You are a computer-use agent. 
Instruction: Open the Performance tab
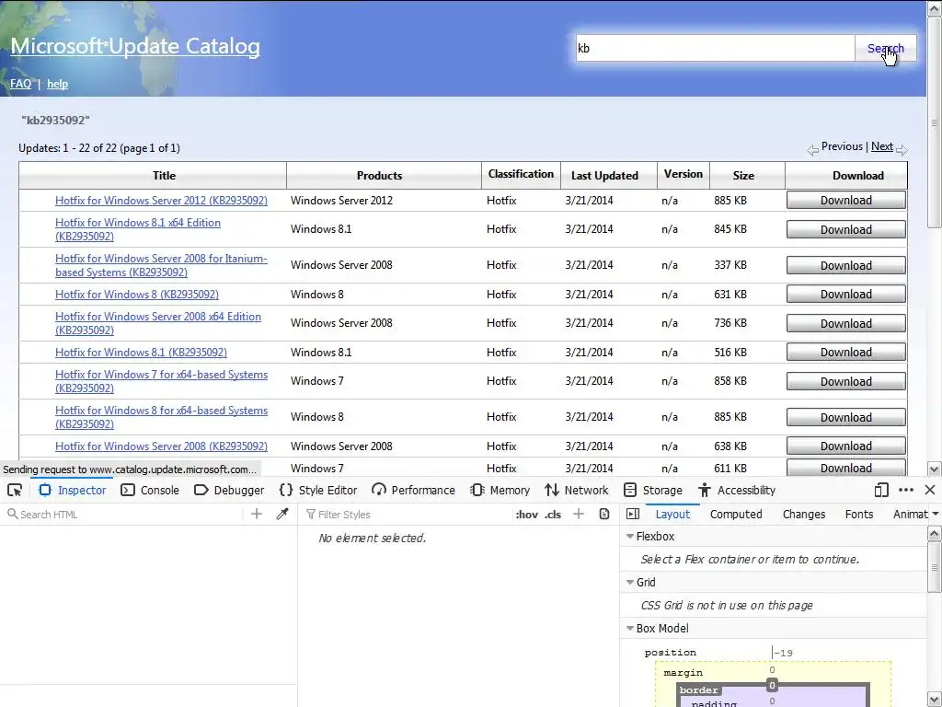tap(413, 490)
